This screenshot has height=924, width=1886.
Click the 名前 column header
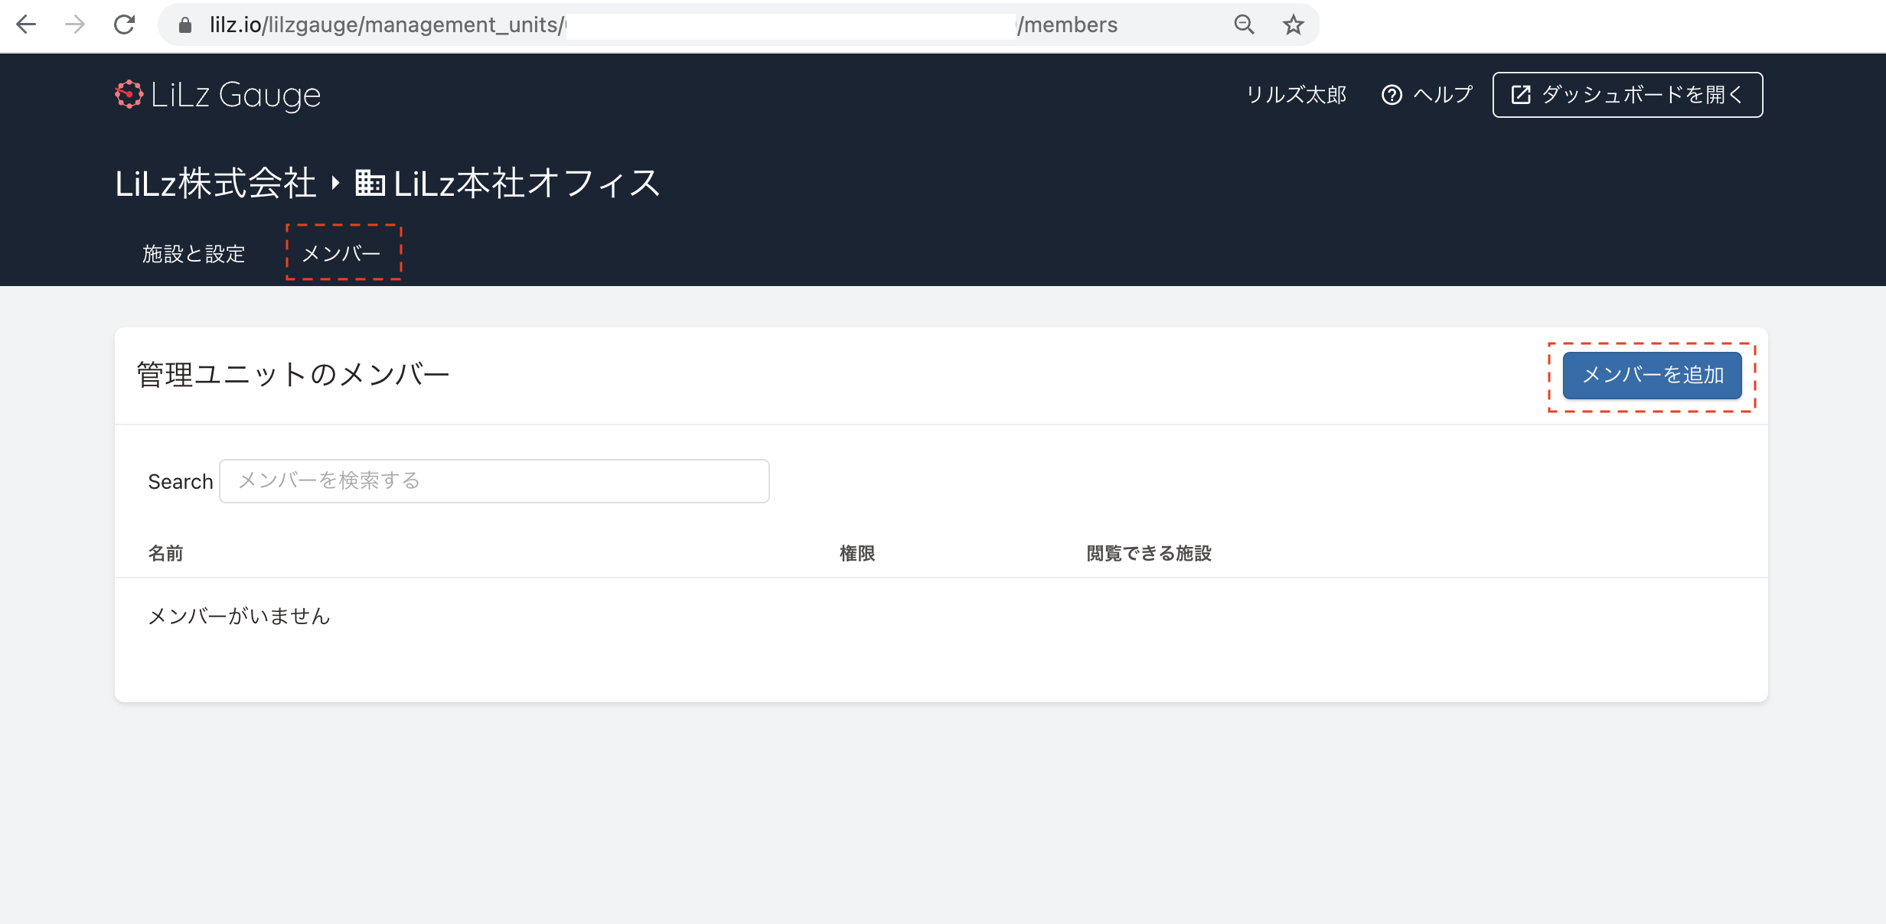point(165,553)
